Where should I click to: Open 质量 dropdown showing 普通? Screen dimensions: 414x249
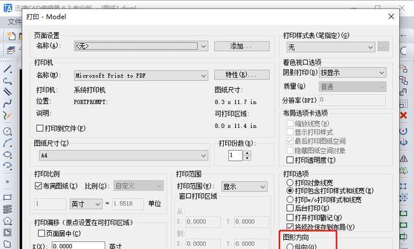tap(353, 87)
